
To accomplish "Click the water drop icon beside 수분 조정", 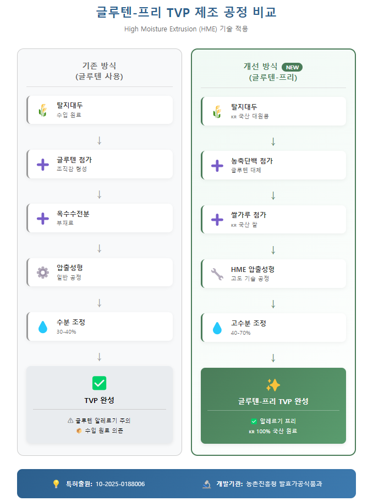I will (x=43, y=327).
